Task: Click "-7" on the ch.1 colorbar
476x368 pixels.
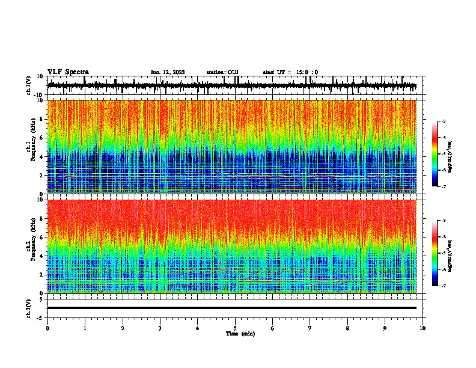Action: click(443, 186)
